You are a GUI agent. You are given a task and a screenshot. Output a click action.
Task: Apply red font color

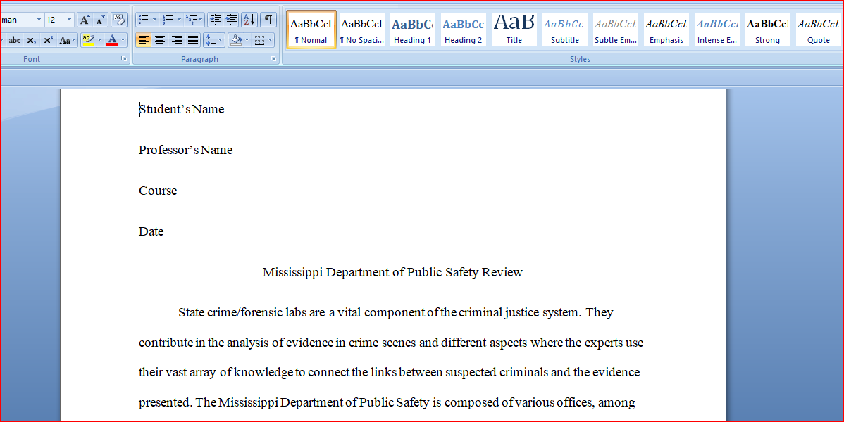pyautogui.click(x=112, y=40)
